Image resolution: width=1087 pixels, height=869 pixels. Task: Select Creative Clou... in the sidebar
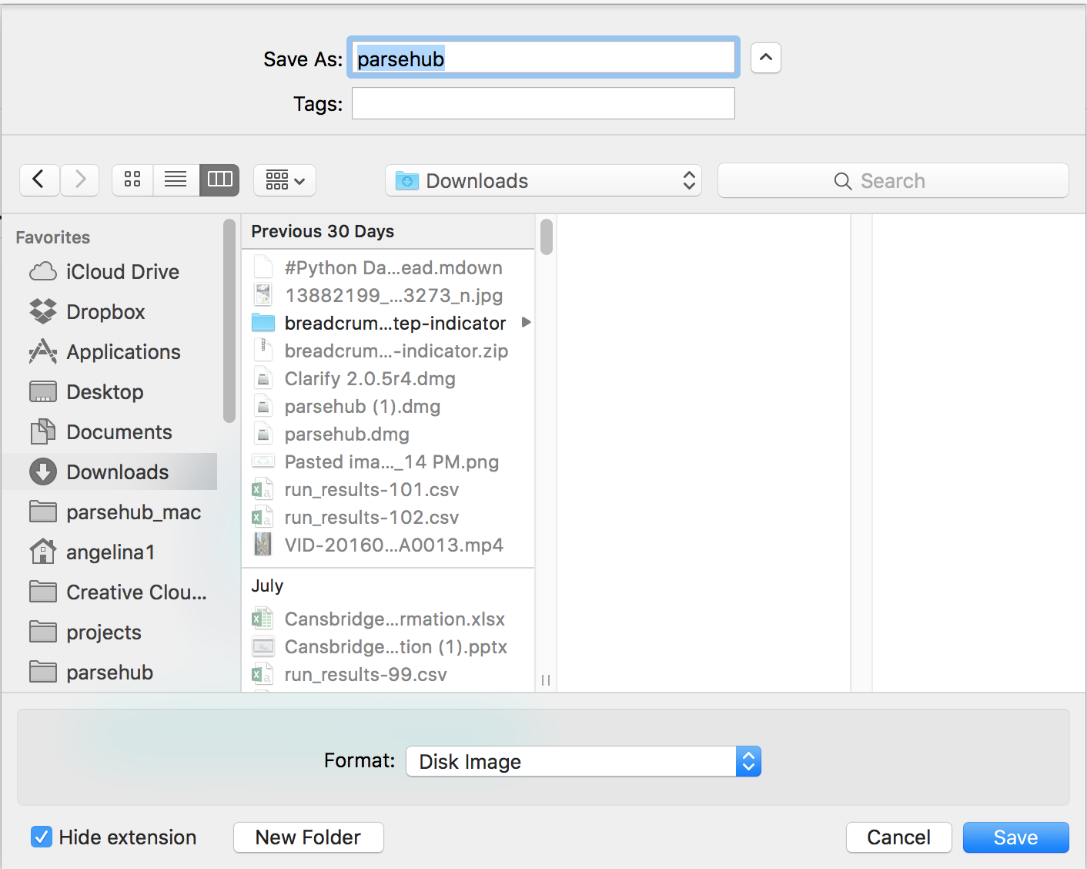(109, 592)
